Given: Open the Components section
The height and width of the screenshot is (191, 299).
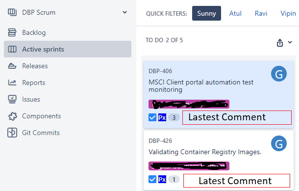Looking at the screenshot, I should tap(41, 116).
